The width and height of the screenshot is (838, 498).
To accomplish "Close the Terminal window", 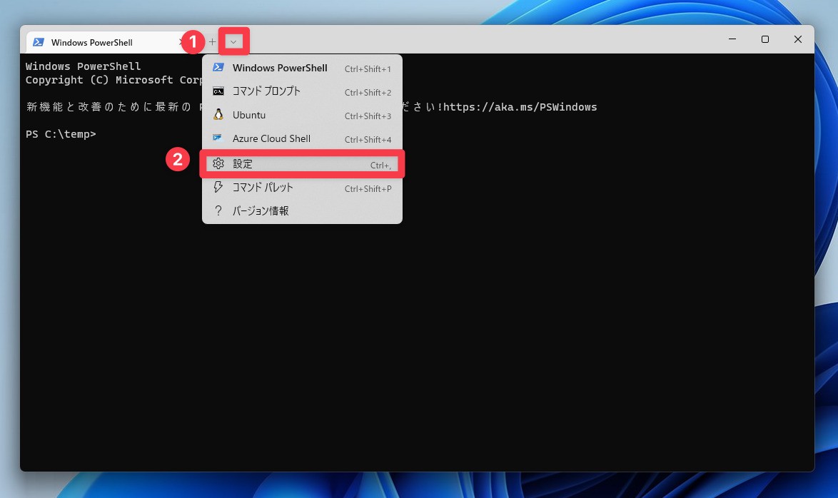I will pos(798,39).
